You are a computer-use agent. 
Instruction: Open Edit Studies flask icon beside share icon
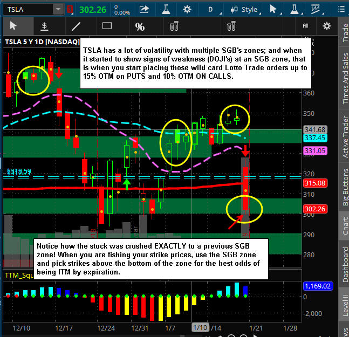166,9
